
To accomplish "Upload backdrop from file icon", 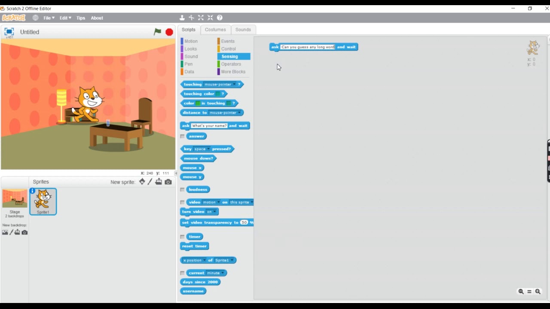I will (17, 232).
